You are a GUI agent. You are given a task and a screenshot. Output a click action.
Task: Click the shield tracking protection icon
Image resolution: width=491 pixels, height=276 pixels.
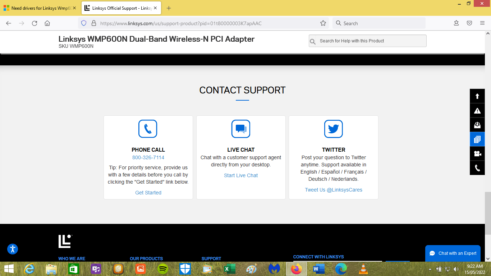84,23
